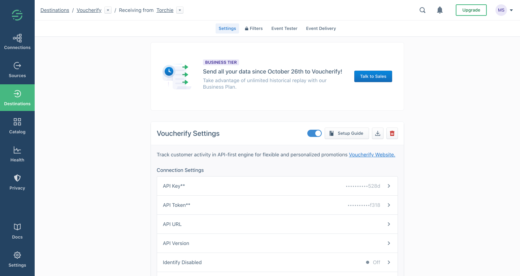
Task: Click the Connection Settings heading
Action: click(x=180, y=170)
